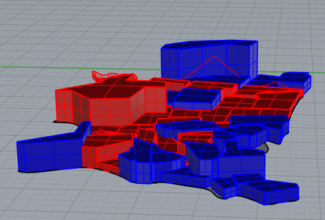This screenshot has height=220, width=325.
Task: Select the large tall red extruded block
Action: click(111, 100)
